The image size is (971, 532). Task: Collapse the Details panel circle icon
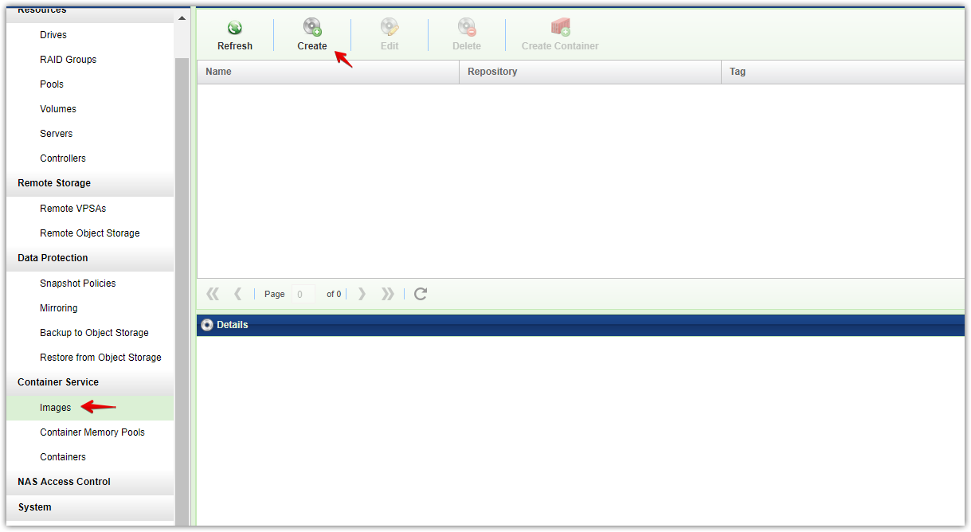(x=207, y=325)
